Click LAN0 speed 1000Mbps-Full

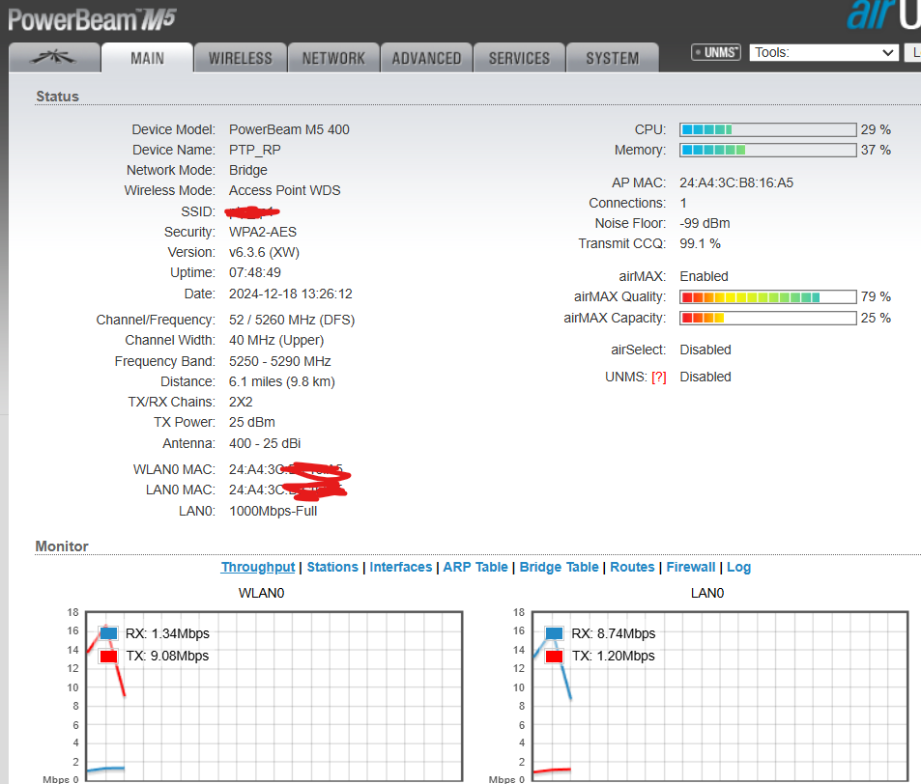(273, 511)
